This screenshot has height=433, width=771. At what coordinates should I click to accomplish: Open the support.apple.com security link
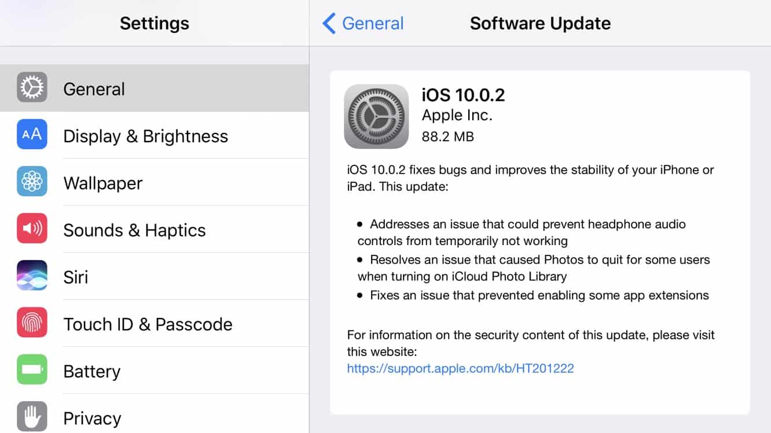(460, 368)
